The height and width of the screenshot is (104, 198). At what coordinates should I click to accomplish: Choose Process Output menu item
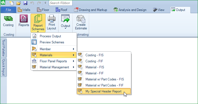click(x=54, y=36)
